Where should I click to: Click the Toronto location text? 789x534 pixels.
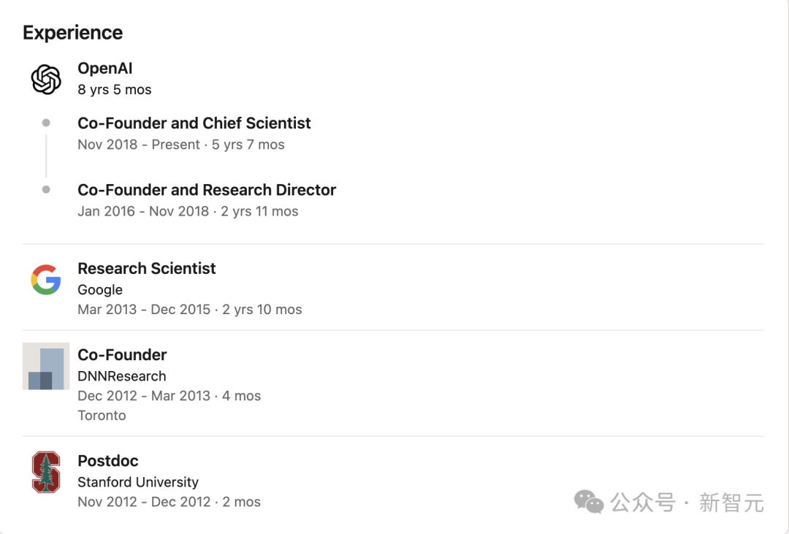(102, 416)
